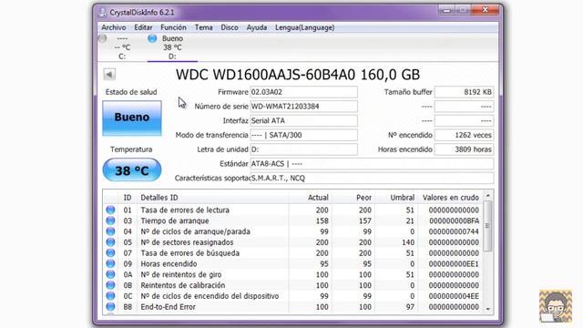Click the SMART list scroll down arrow
Image resolution: width=583 pixels, height=328 pixels.
[x=488, y=309]
